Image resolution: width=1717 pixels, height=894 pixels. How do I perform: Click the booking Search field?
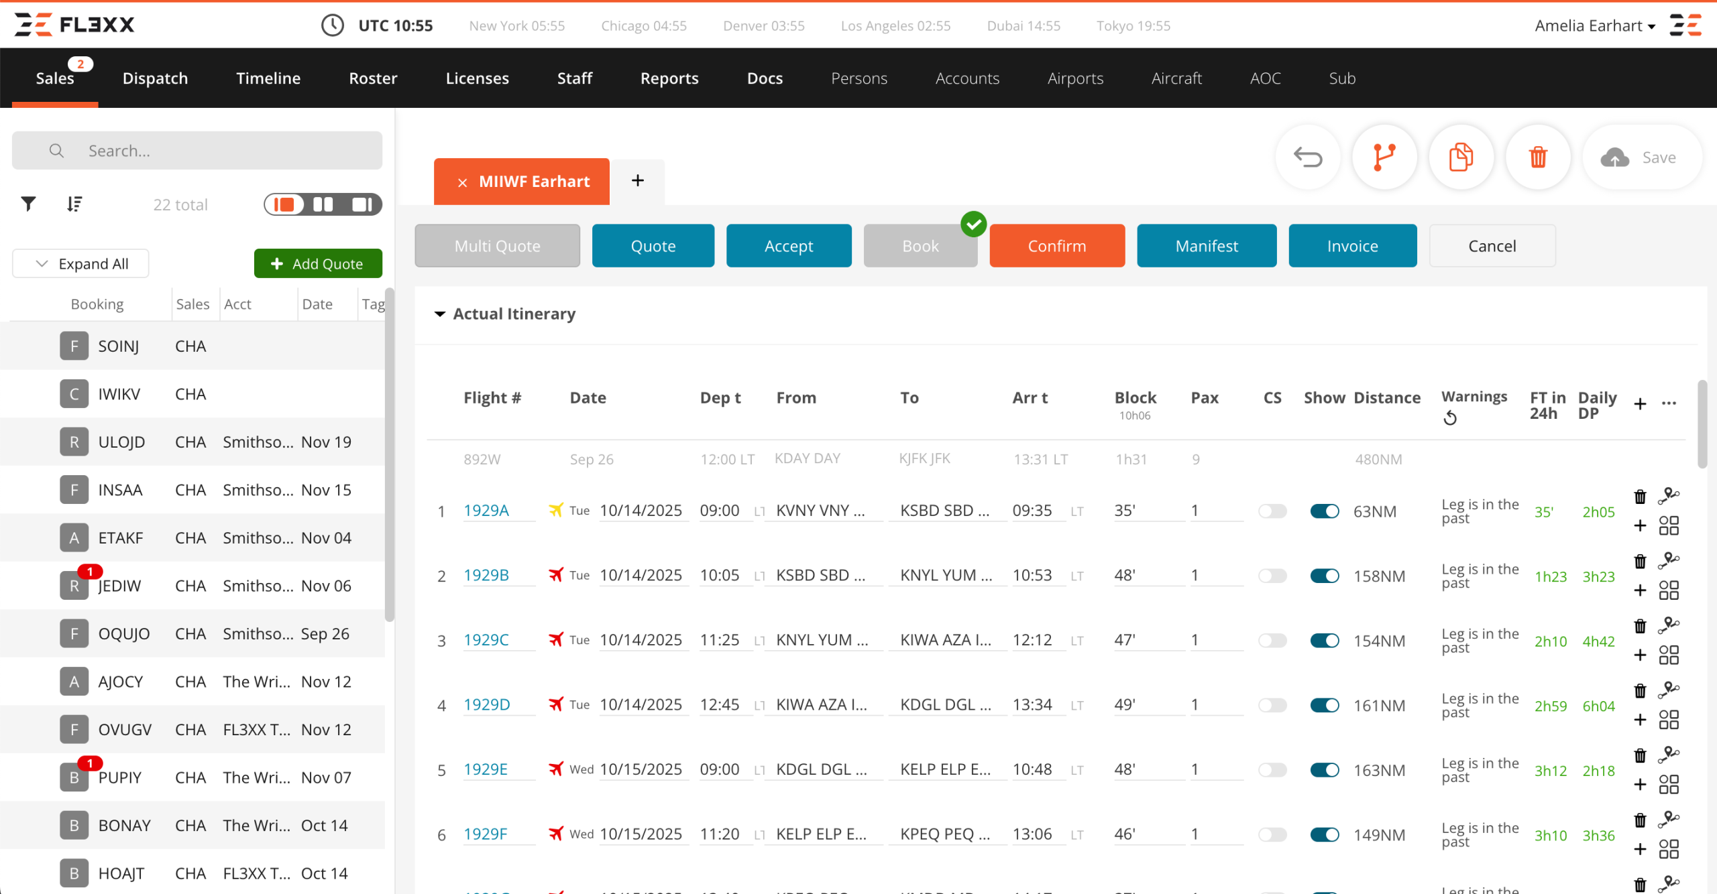[197, 151]
